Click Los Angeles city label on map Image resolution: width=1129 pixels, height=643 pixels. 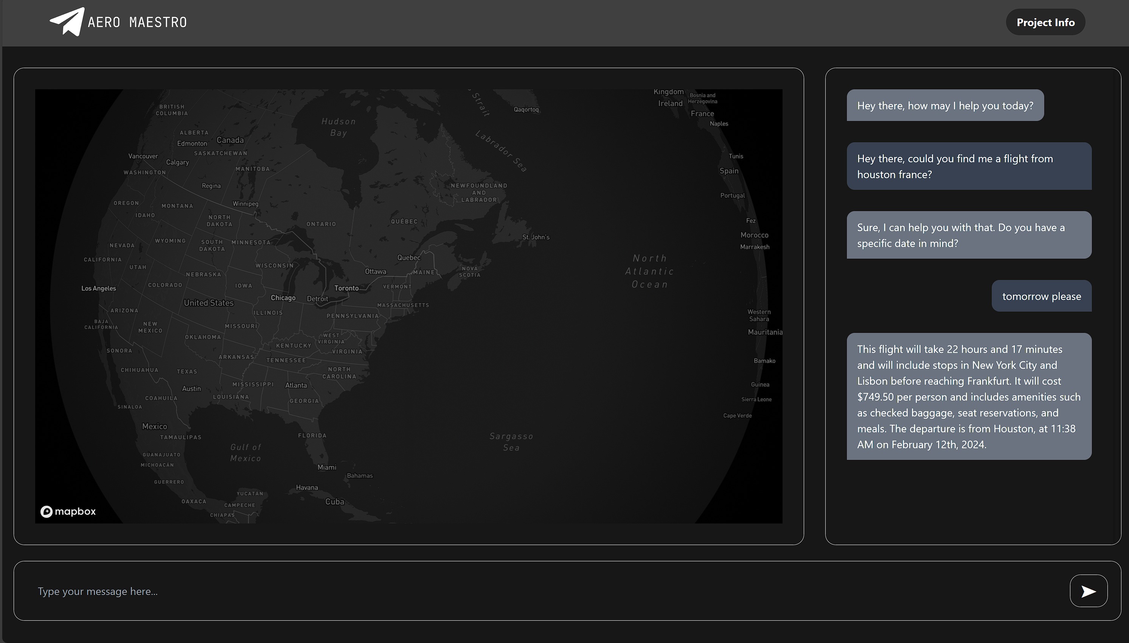[x=98, y=288]
